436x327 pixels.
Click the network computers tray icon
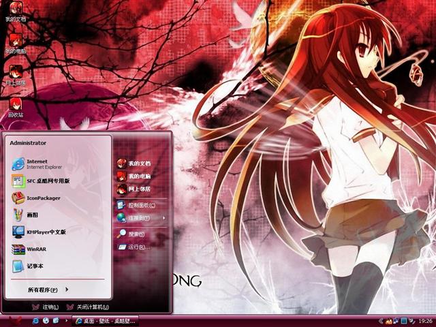coord(396,321)
